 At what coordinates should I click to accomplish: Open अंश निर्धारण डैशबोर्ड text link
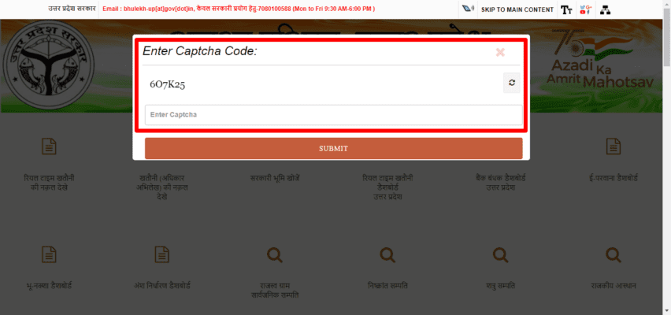[x=161, y=286]
